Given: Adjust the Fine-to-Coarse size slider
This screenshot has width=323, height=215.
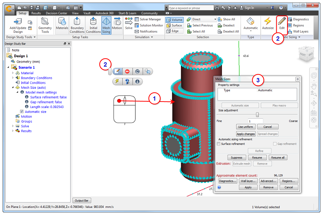Looking at the screenshot, I should (x=257, y=114).
